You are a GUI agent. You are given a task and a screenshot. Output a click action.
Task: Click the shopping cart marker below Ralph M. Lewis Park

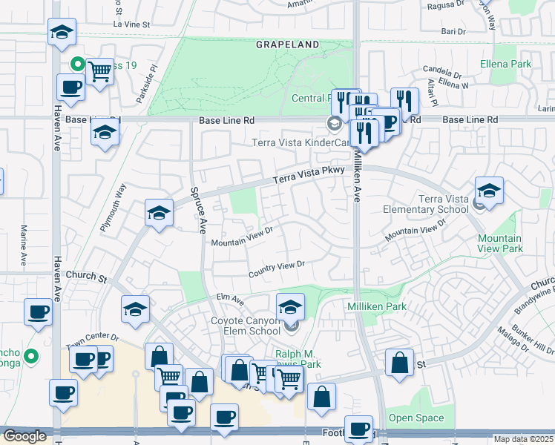289,380
